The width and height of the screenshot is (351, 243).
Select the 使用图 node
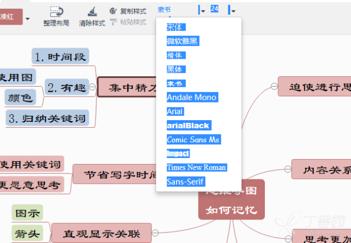(18, 77)
